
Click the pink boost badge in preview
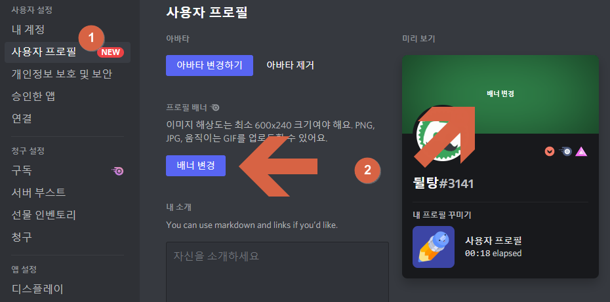pyautogui.click(x=581, y=151)
